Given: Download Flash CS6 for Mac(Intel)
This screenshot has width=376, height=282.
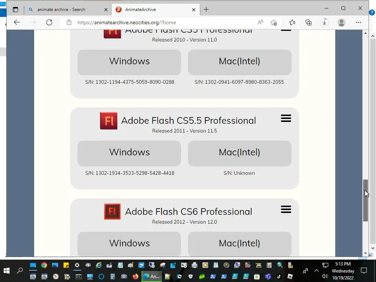Looking at the screenshot, I should [239, 244].
